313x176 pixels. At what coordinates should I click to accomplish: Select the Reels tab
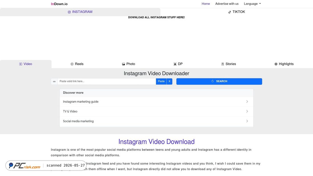(77, 64)
